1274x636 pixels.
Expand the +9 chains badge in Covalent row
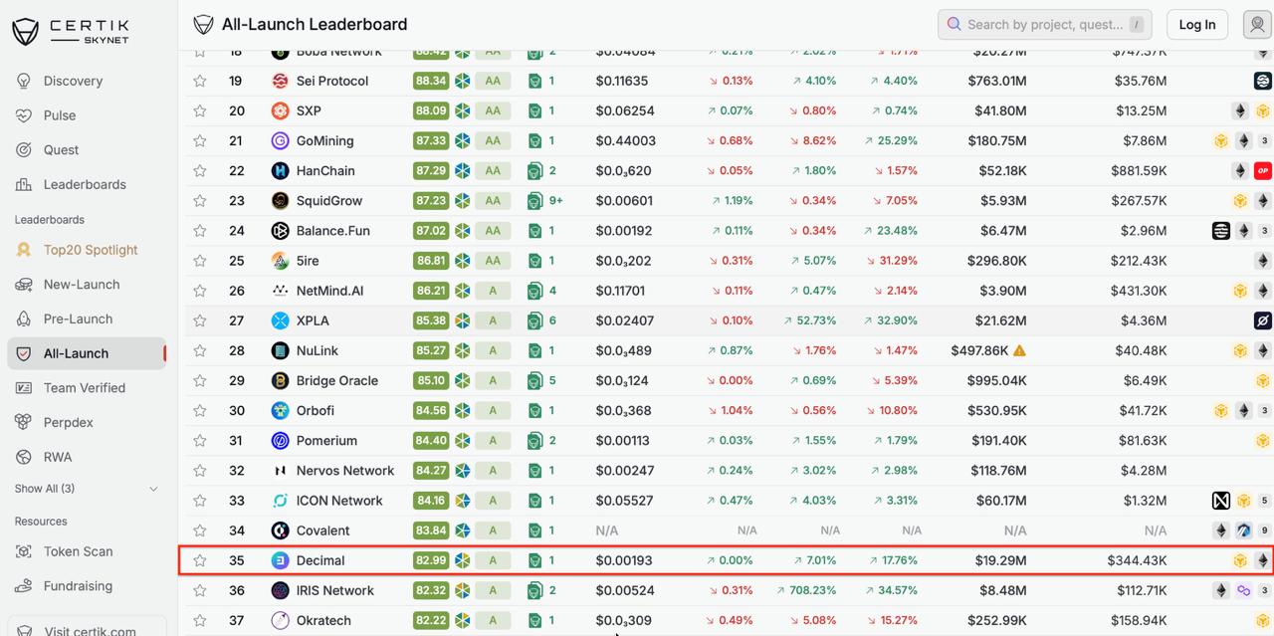[x=1265, y=530]
